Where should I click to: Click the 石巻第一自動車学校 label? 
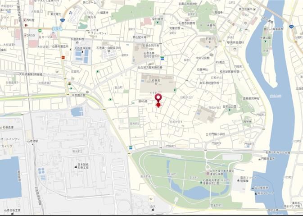pos(109,48)
